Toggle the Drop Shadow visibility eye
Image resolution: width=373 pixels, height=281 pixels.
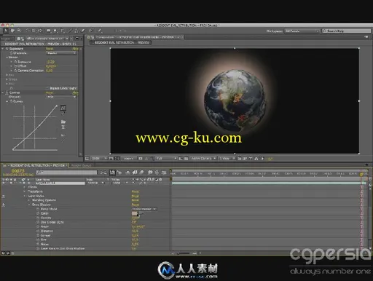click(x=4, y=205)
